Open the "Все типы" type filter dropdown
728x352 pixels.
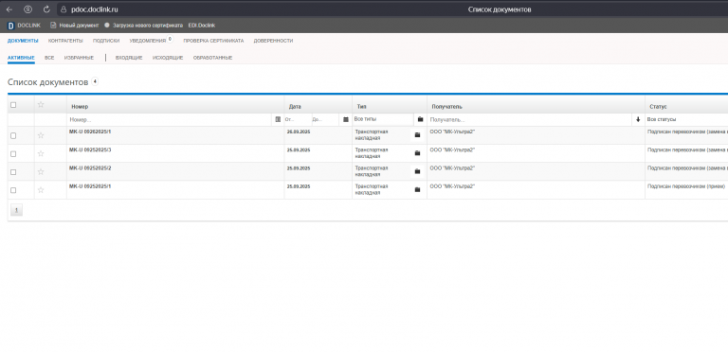coord(383,119)
